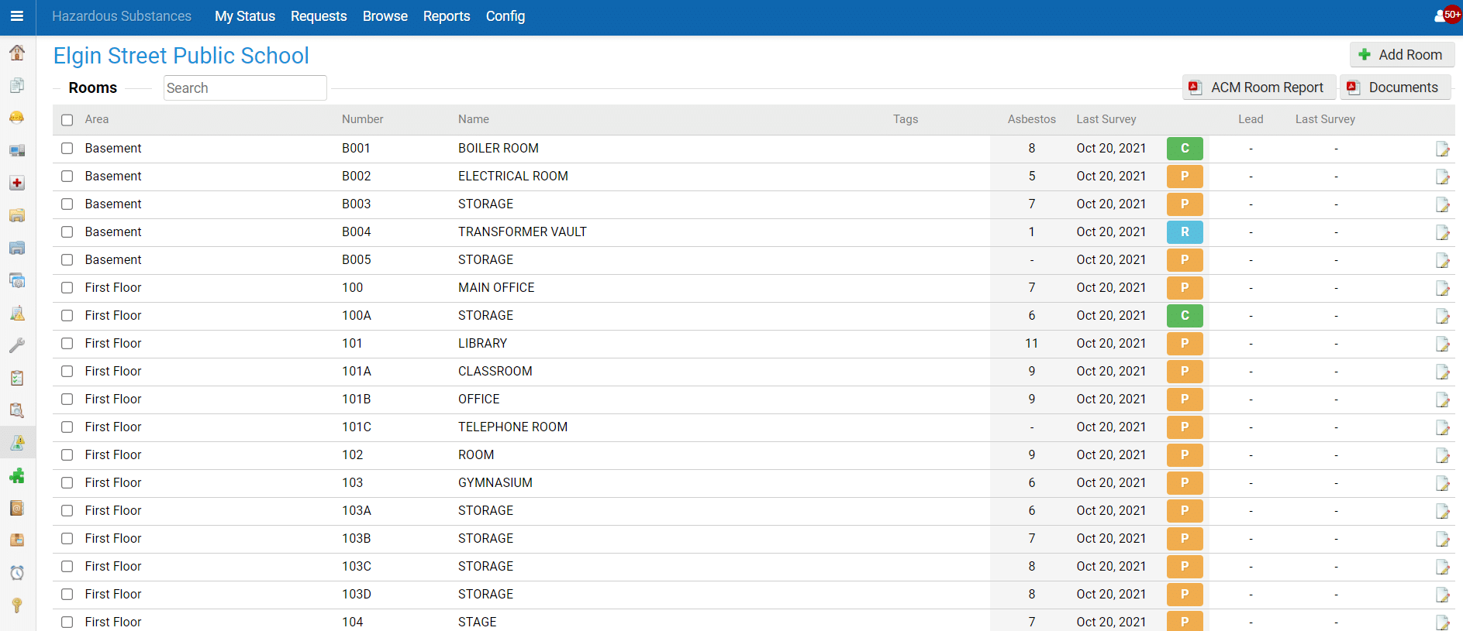Open the package box icon in sidebar
Screen dimensions: 1463x631
pos(17,540)
